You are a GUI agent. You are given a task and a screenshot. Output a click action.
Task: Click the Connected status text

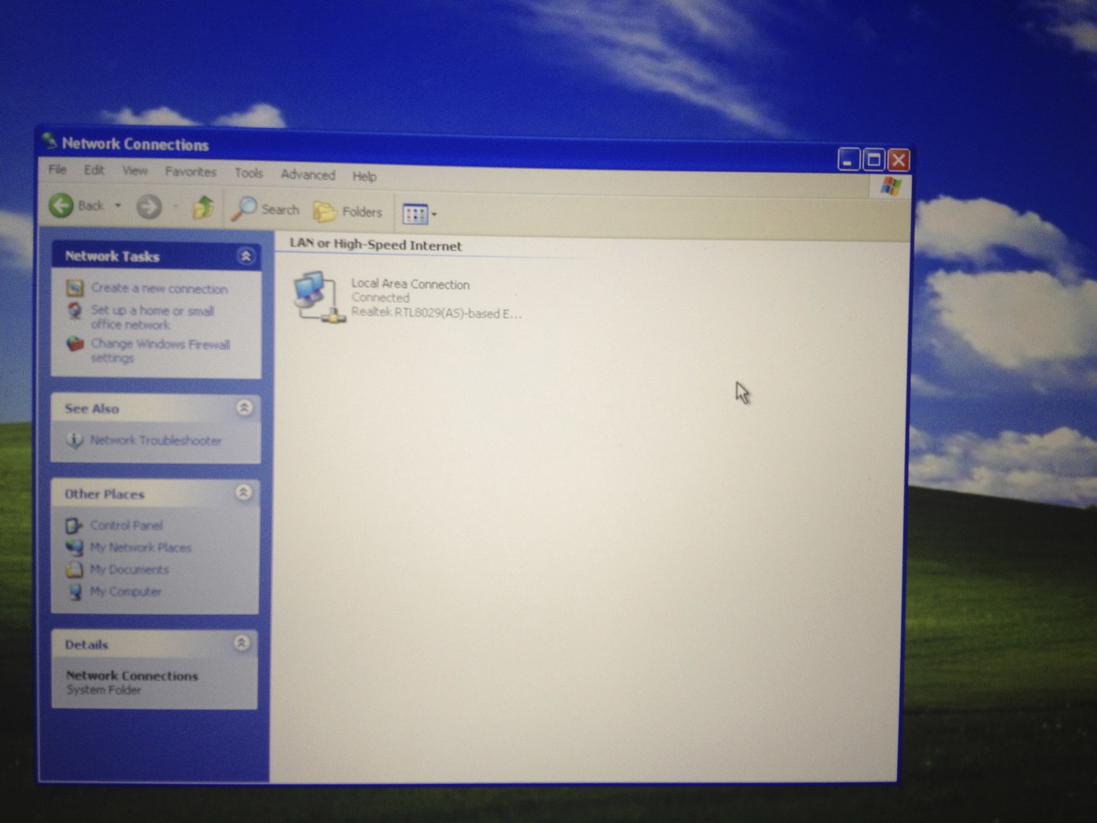tap(380, 297)
